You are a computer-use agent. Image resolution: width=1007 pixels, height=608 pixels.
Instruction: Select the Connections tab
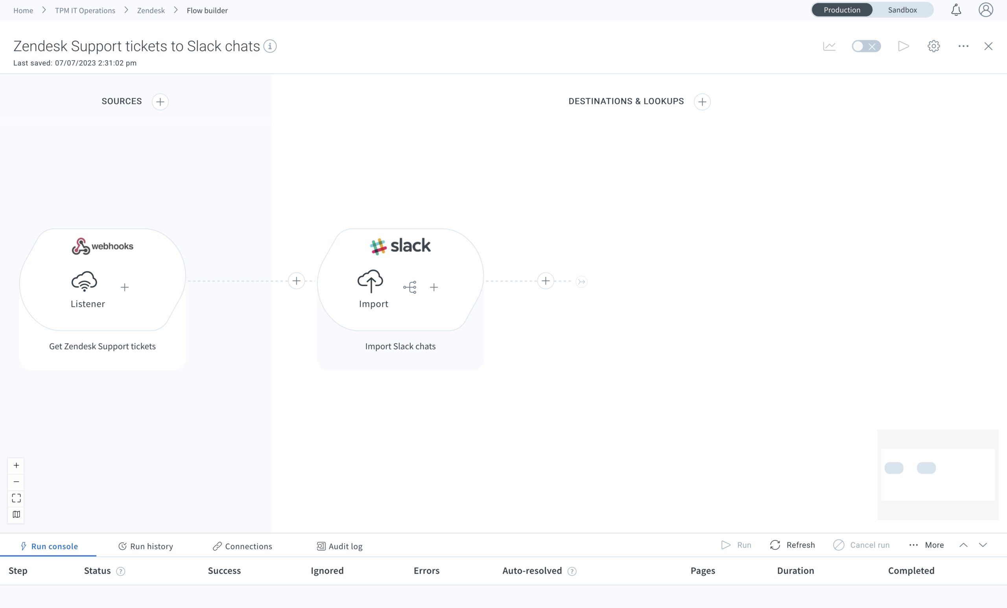coord(242,546)
